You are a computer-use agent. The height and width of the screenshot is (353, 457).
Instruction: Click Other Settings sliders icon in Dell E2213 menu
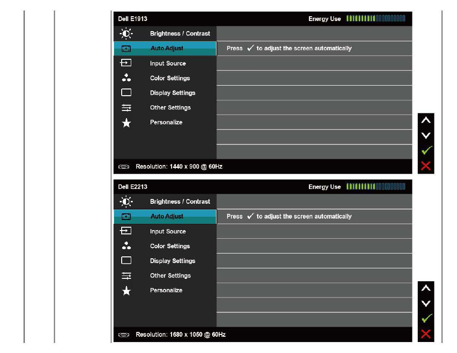click(x=126, y=276)
